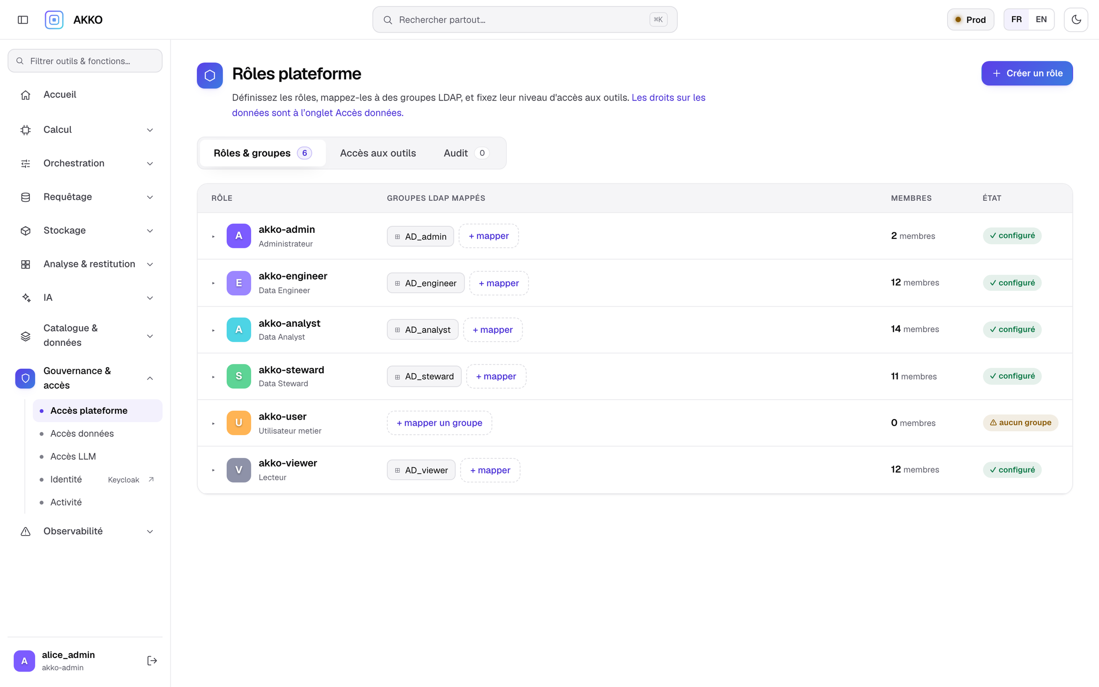Screen dimensions: 1099x687
Task: Click the Observabilité warning icon
Action: [x=25, y=532]
